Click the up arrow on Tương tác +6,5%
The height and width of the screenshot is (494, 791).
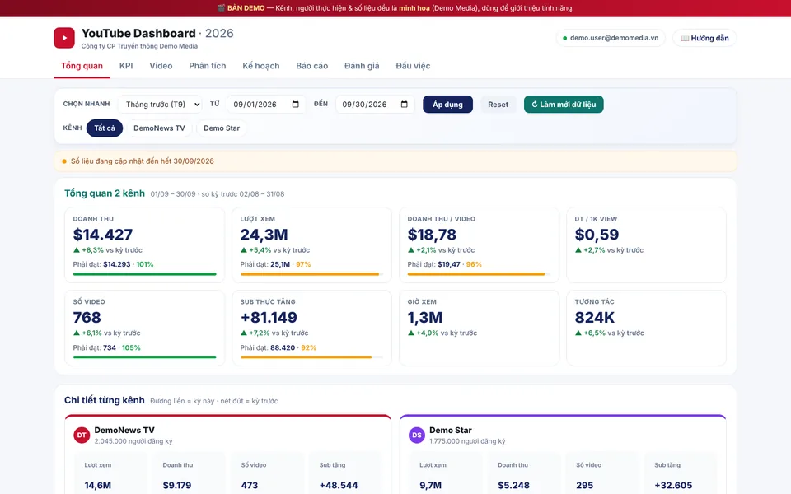(578, 333)
